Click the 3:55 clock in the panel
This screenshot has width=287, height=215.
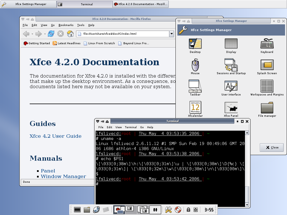click(x=209, y=210)
